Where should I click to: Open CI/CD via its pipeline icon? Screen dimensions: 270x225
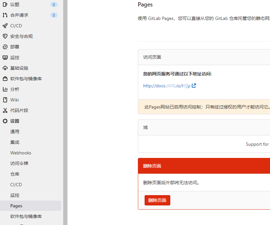pyautogui.click(x=4, y=26)
